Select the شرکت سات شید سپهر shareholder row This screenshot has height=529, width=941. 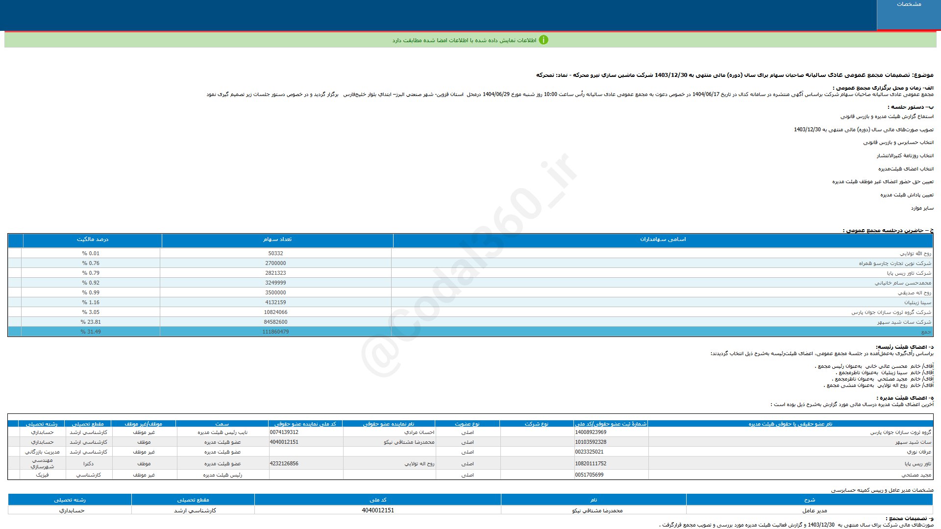(904, 322)
